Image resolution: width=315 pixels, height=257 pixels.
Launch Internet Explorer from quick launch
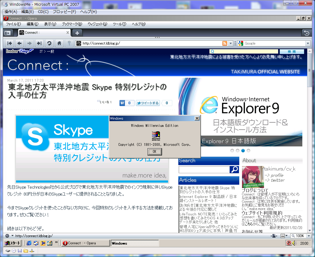tap(29, 243)
